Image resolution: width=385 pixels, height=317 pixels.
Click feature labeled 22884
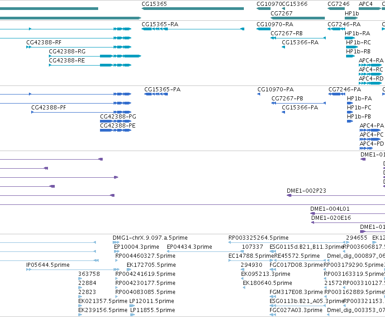87,283
